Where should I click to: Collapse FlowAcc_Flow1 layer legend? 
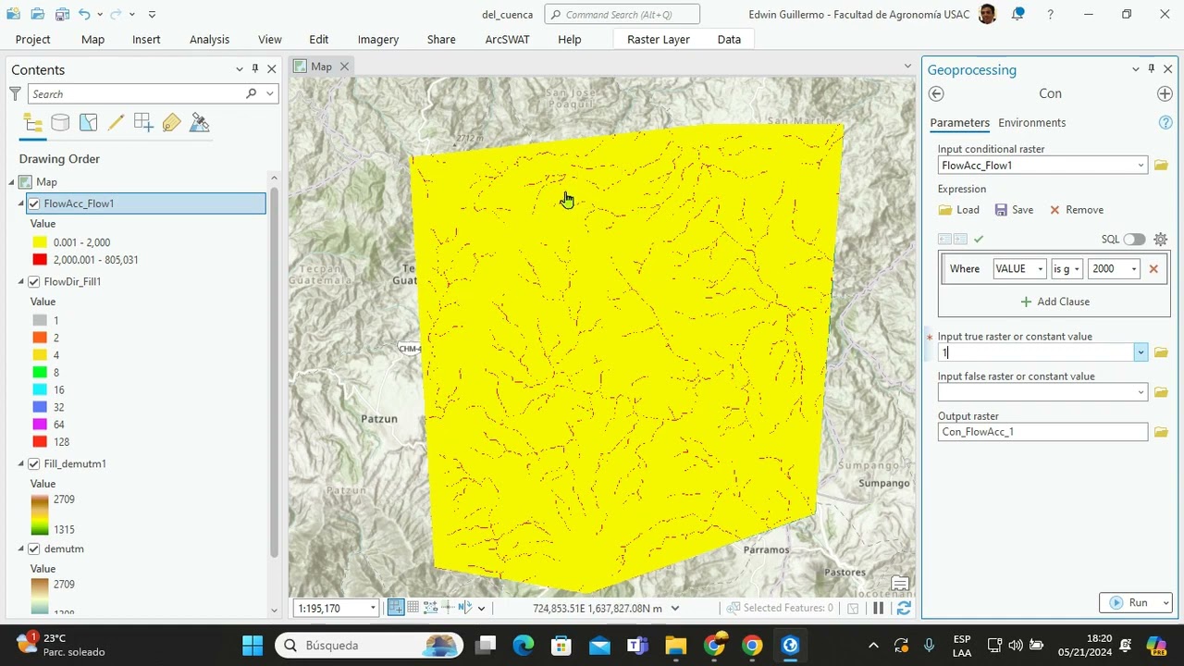click(21, 203)
